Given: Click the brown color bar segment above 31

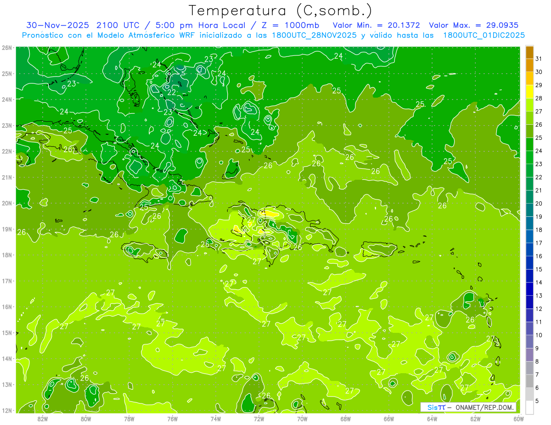Looking at the screenshot, I should pos(529,52).
